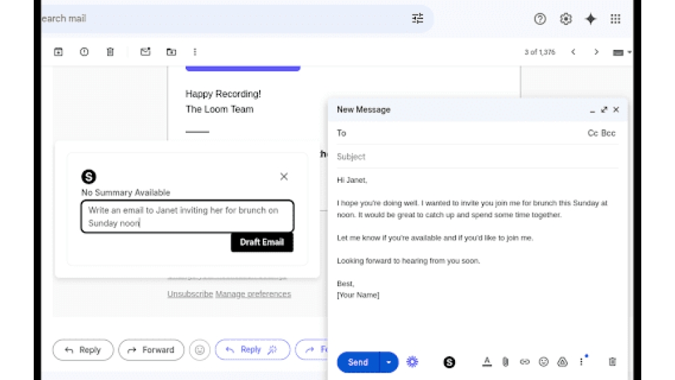
Task: Go to the older email arrow
Action: pos(596,52)
